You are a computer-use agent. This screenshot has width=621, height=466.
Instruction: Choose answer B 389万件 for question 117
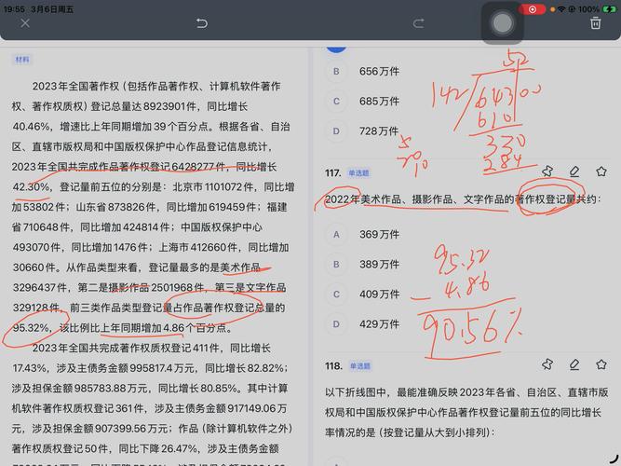(x=362, y=264)
